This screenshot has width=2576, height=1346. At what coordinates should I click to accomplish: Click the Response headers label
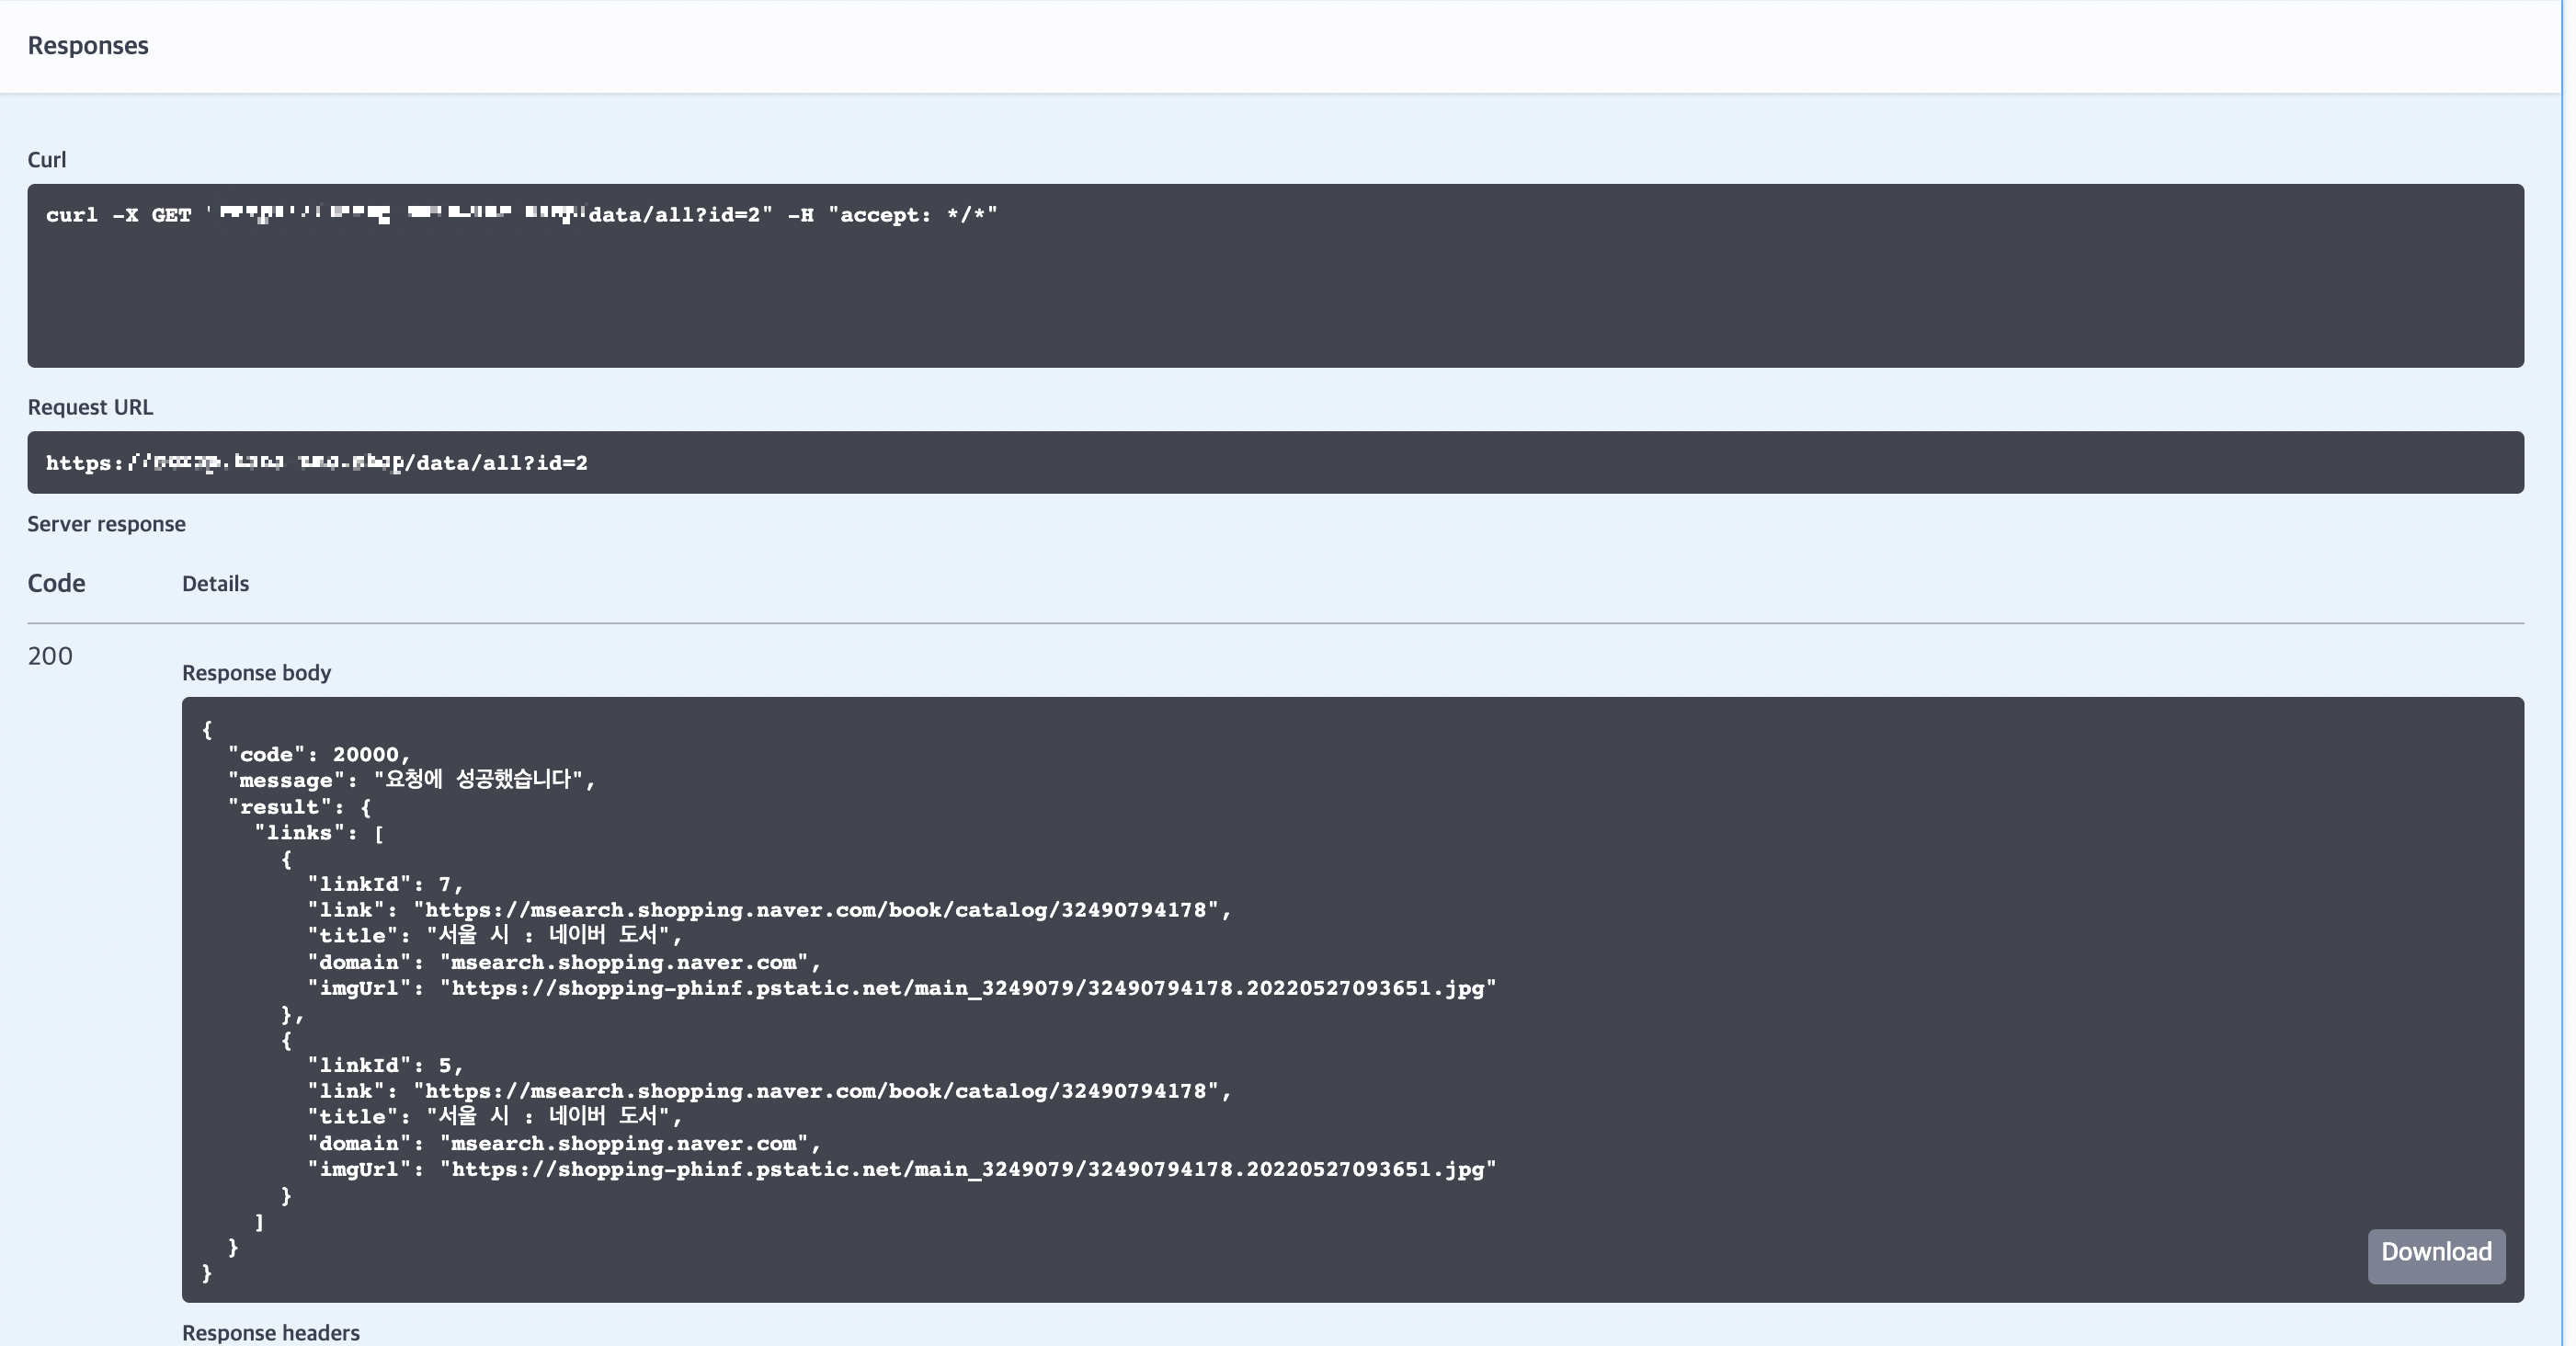[270, 1333]
